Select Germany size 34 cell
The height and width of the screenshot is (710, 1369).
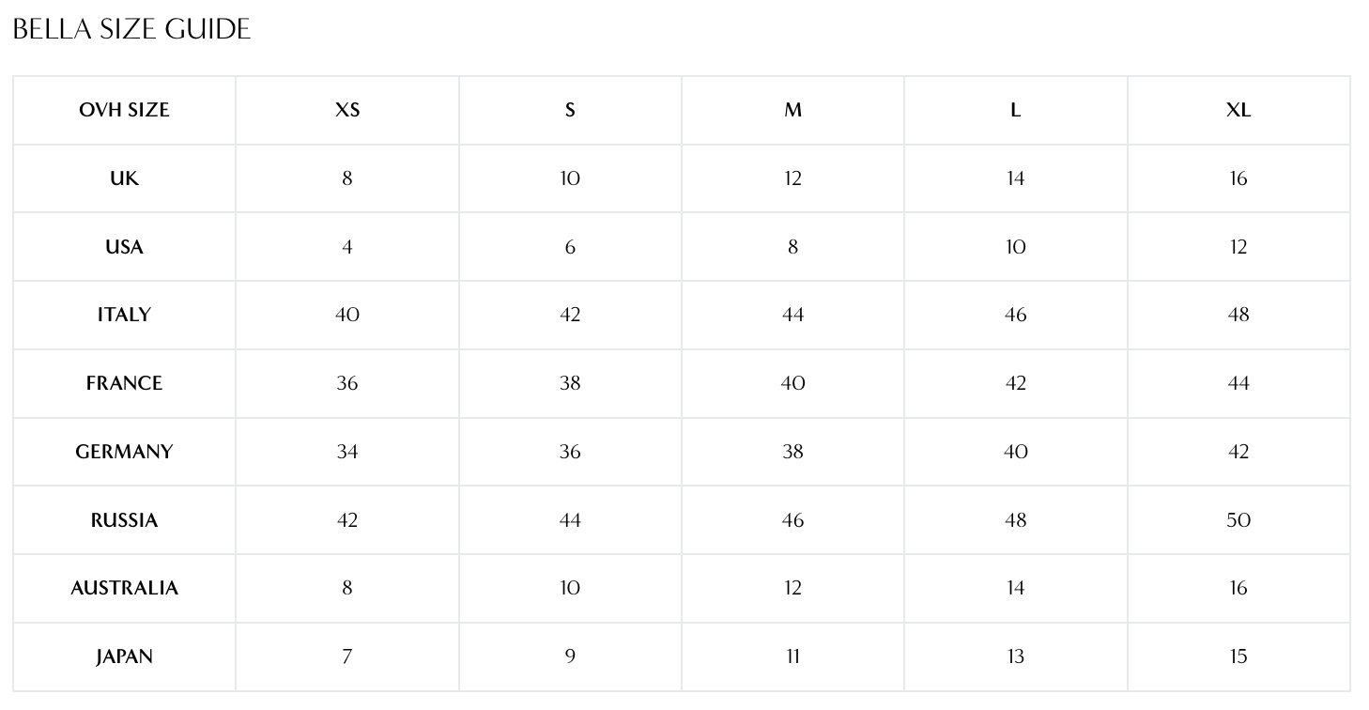point(347,452)
